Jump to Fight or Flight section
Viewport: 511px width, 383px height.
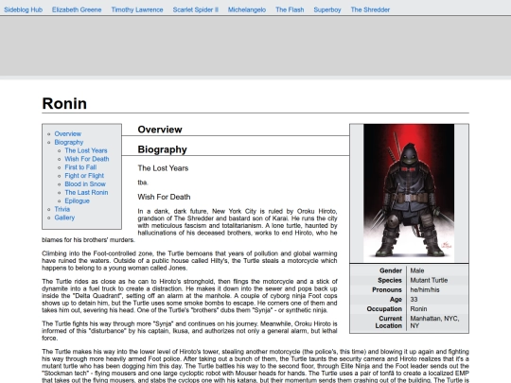coord(84,176)
